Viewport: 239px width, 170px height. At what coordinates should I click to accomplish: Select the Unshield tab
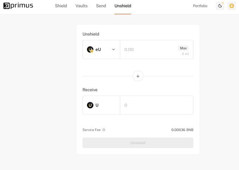(x=123, y=6)
